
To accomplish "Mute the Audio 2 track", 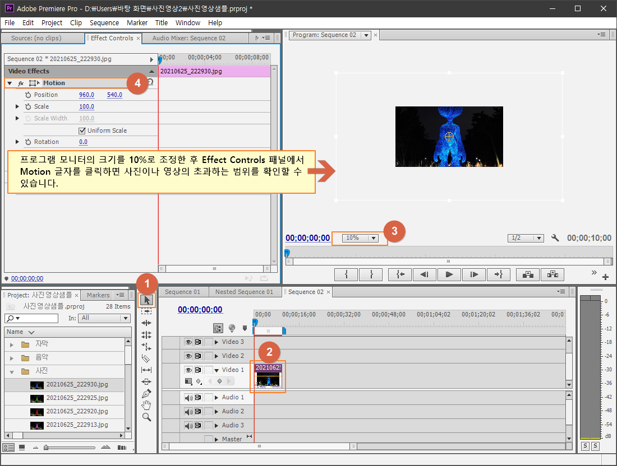I will [188, 411].
